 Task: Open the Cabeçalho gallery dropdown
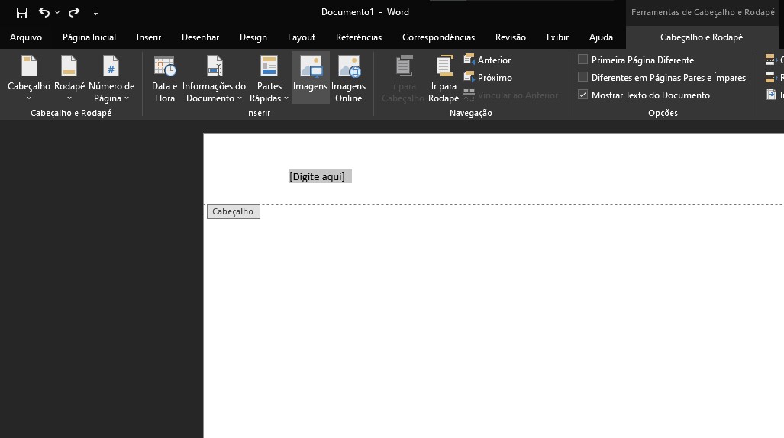29,79
